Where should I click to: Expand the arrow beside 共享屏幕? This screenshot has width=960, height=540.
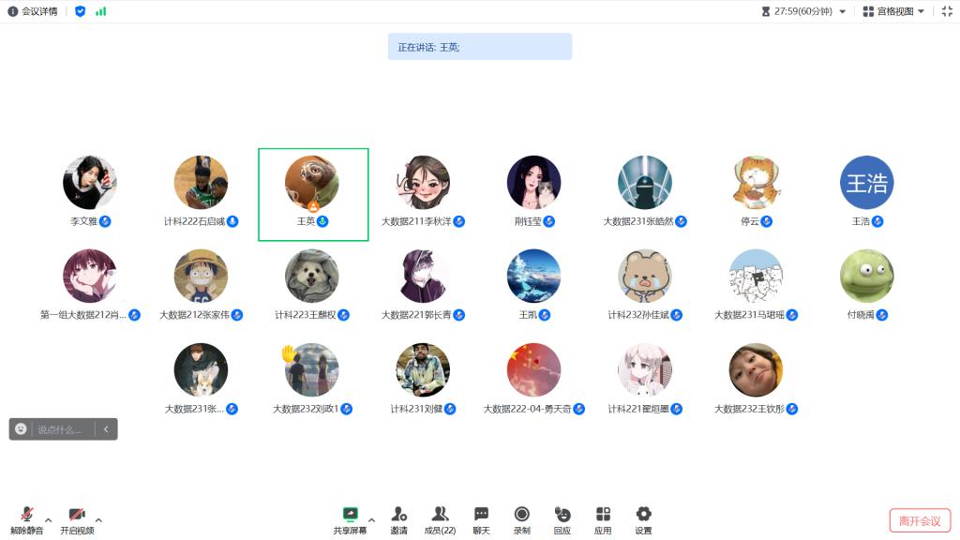[371, 519]
